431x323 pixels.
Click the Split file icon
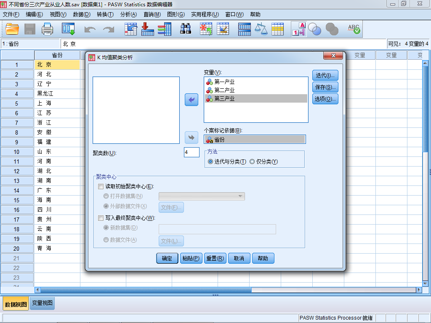point(245,29)
